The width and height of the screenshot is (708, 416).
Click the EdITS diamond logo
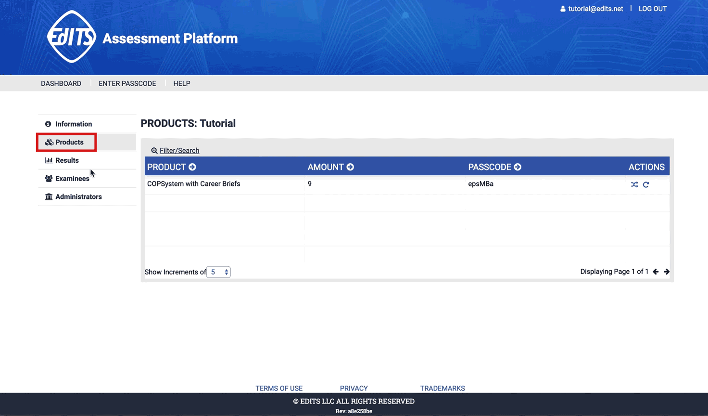(x=72, y=37)
